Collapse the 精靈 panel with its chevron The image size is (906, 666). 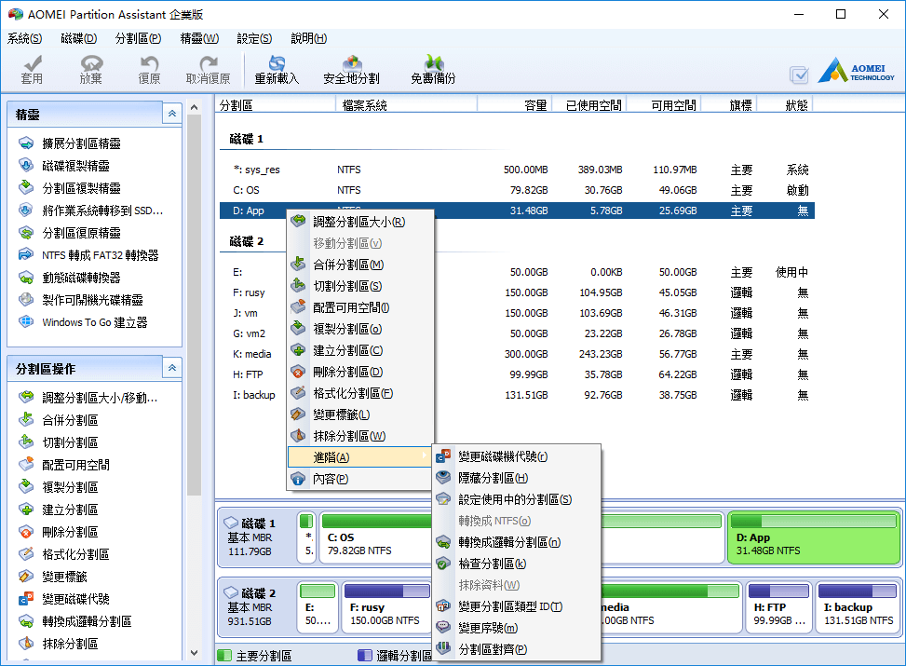[x=172, y=114]
